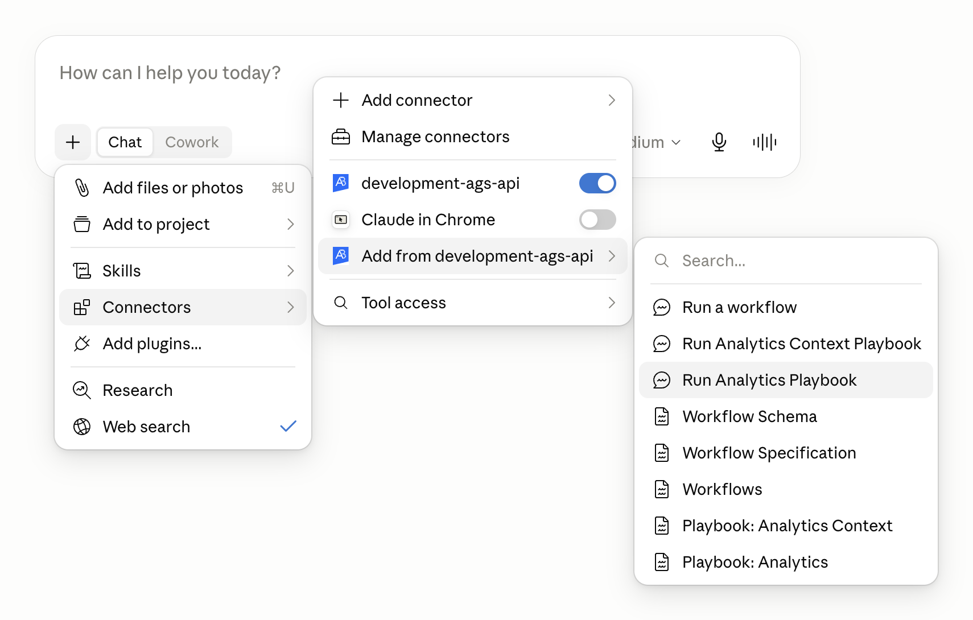Screen dimensions: 973x620
Task: Select the Web search label
Action: coord(146,427)
